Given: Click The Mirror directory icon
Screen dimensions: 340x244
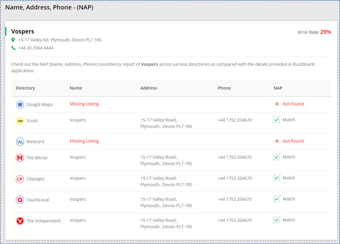Looking at the screenshot, I should [x=20, y=158].
